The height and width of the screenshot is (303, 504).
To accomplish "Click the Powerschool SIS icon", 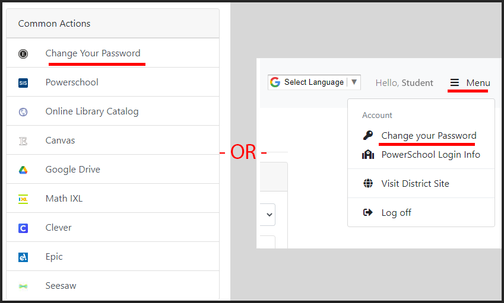I will coord(23,83).
